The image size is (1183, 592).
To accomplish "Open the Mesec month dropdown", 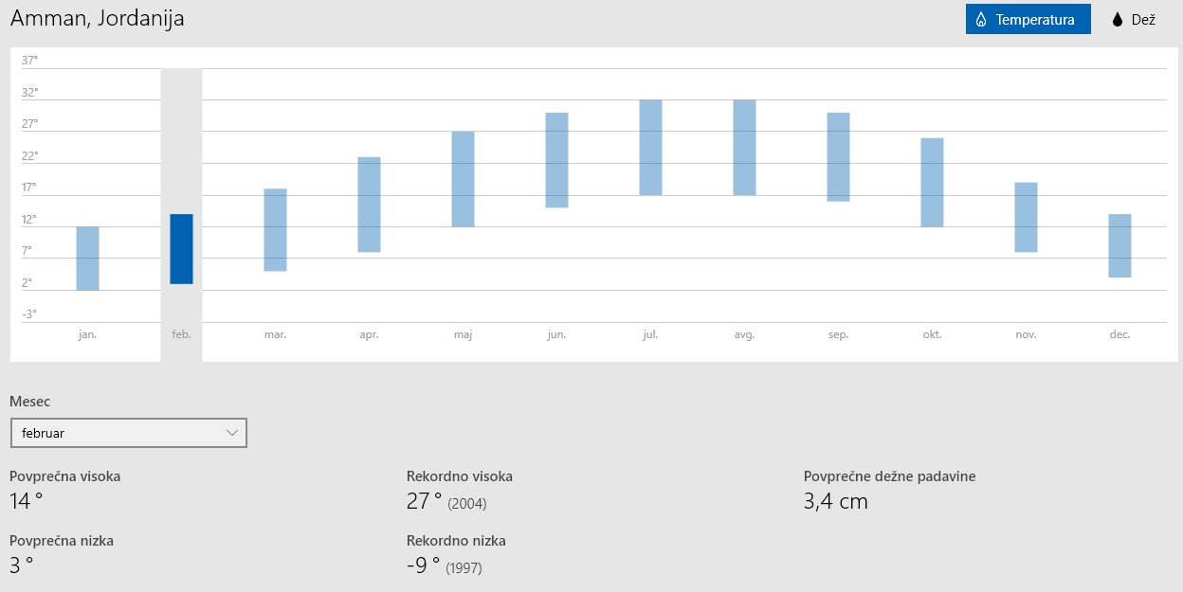I will pos(128,433).
